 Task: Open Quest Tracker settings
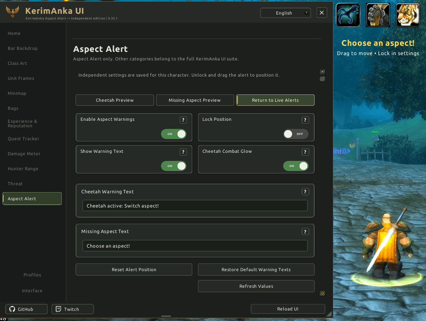pyautogui.click(x=23, y=139)
